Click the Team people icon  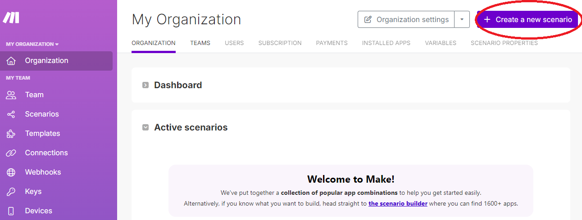11,95
